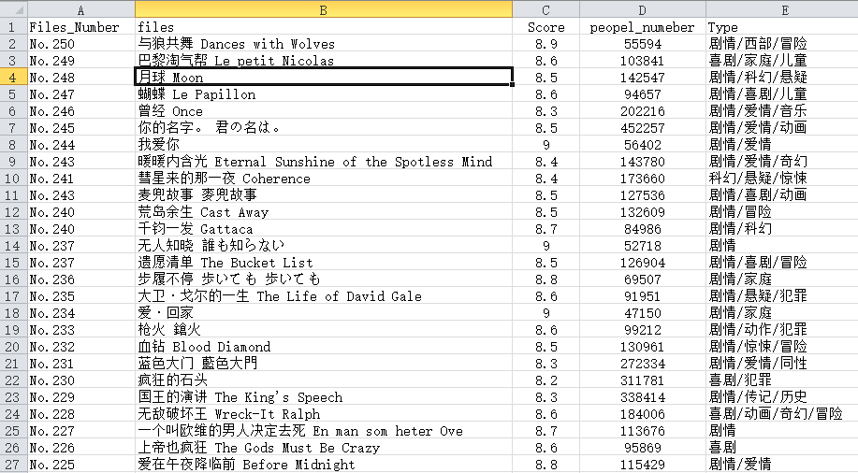Click the Files_Number header cell
The image size is (858, 473).
[x=81, y=27]
